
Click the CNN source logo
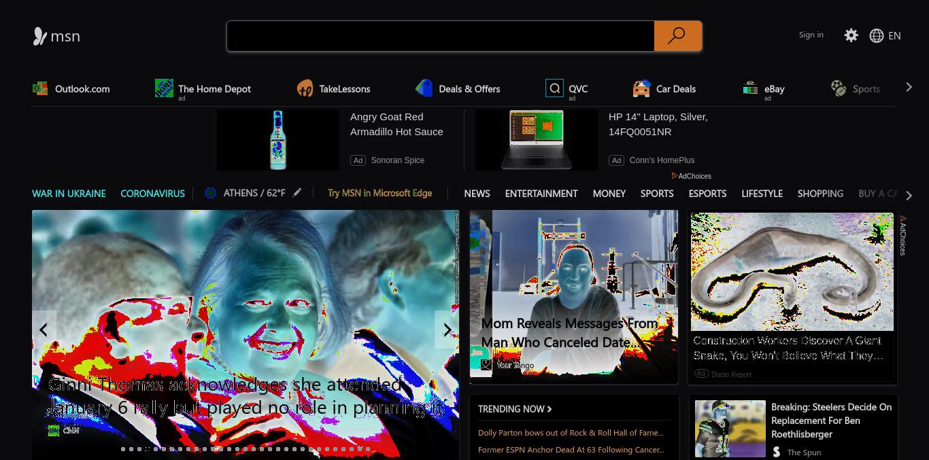(x=54, y=431)
